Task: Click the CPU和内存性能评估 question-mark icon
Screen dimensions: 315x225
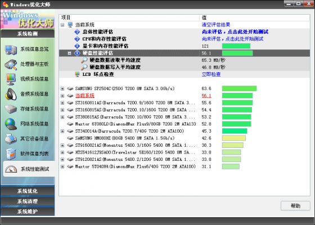Action: pyautogui.click(x=77, y=39)
